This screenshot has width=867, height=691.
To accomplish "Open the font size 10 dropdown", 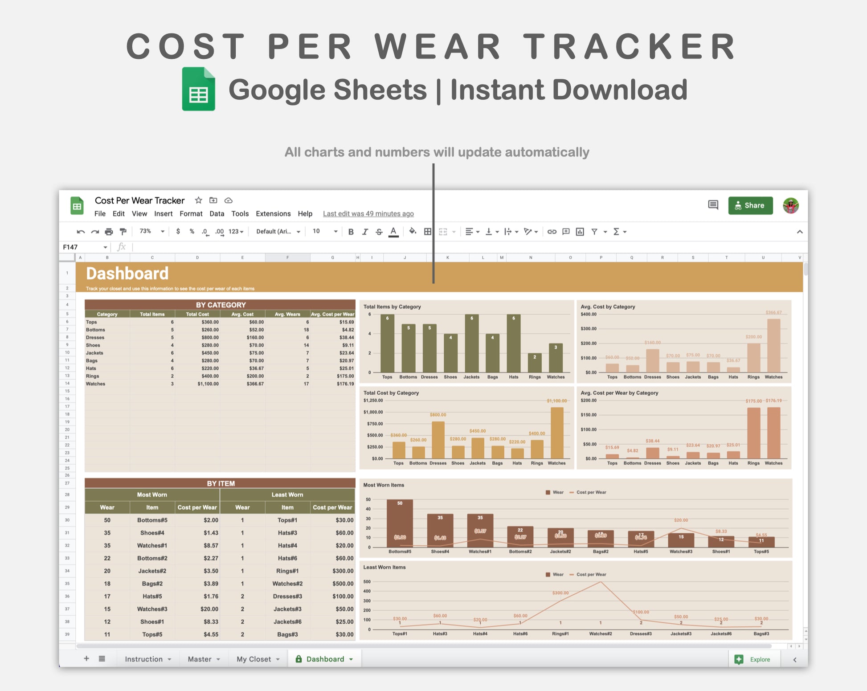I will [x=324, y=231].
